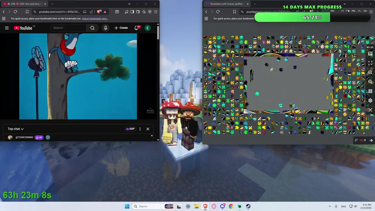This screenshot has width=375, height=211.
Task: Click the Windows taskbar search box
Action: (153, 206)
